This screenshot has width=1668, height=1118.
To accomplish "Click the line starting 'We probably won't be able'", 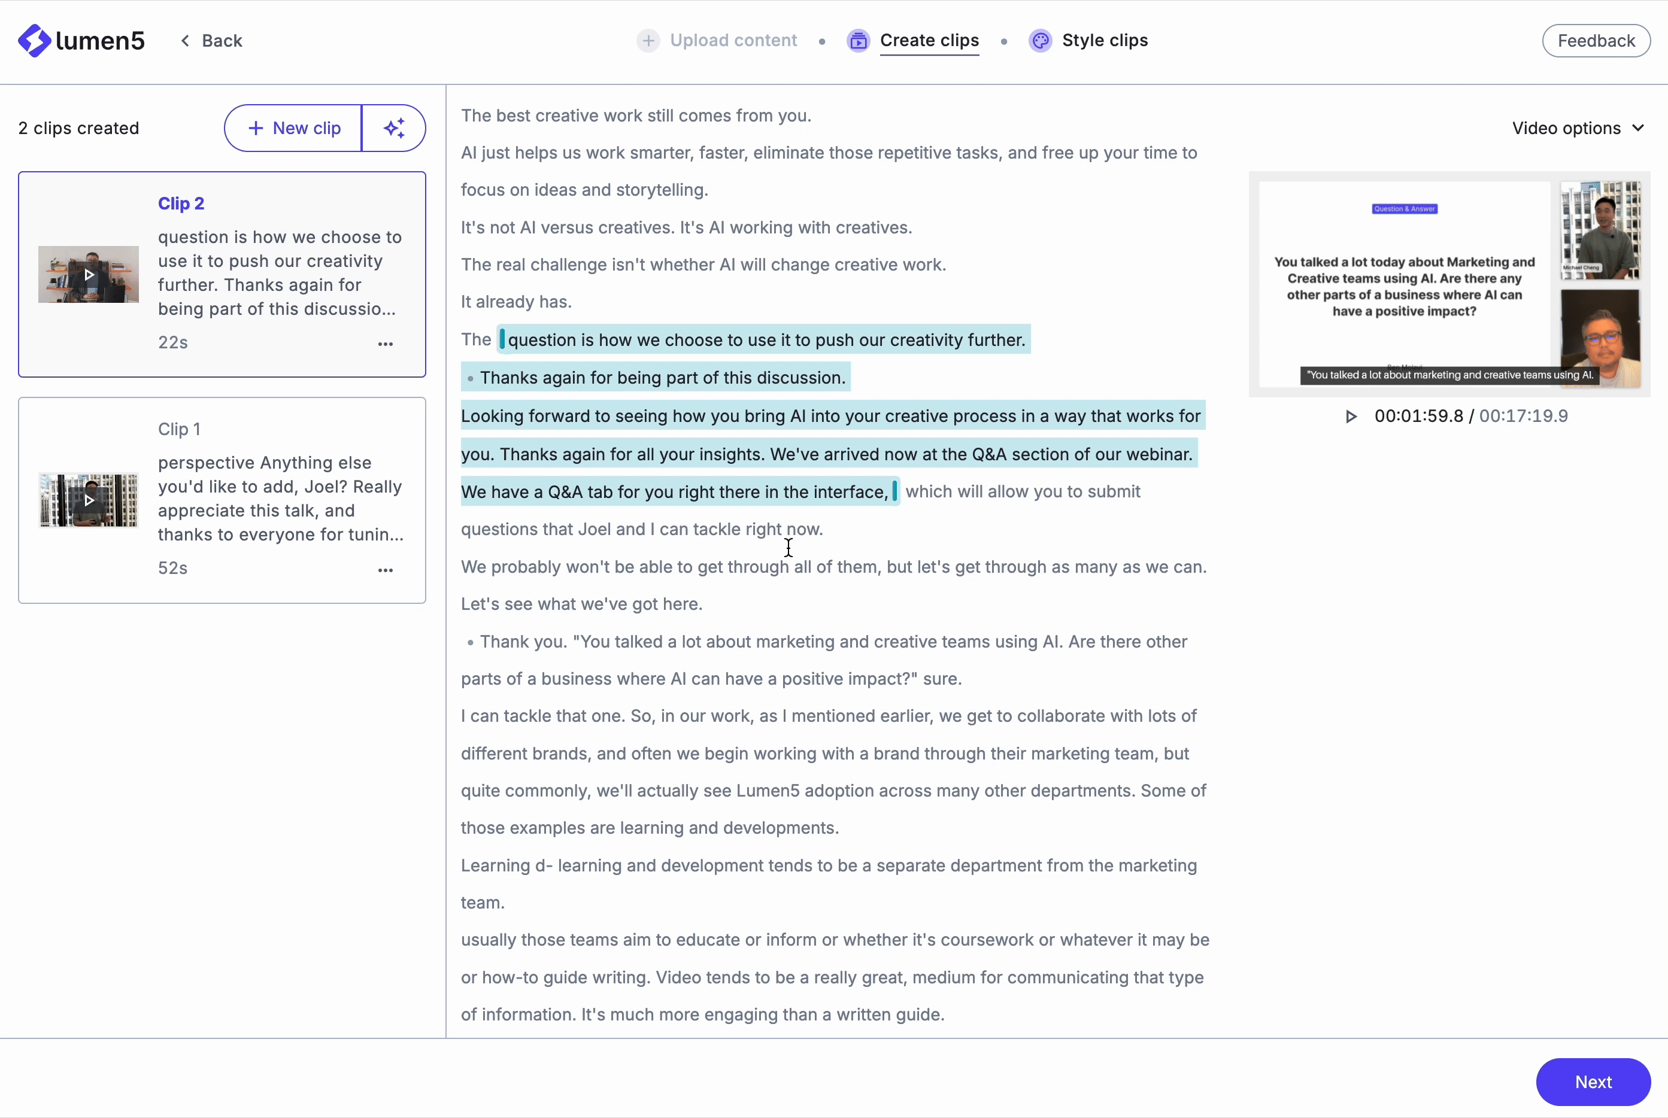I will [x=833, y=567].
